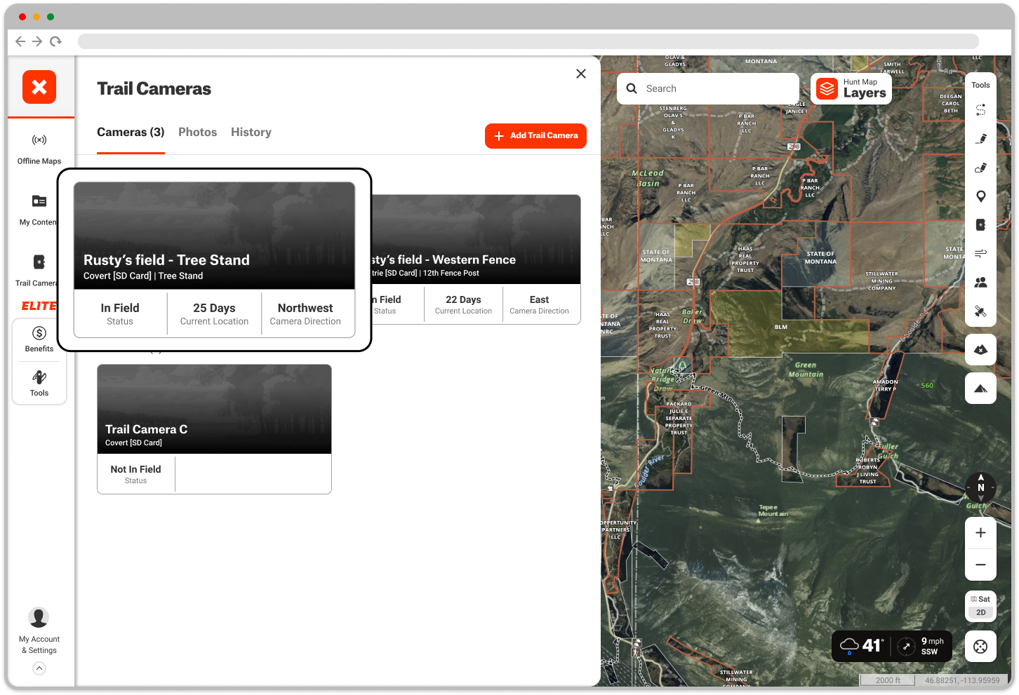Click '22 Days' current location value

(x=463, y=299)
